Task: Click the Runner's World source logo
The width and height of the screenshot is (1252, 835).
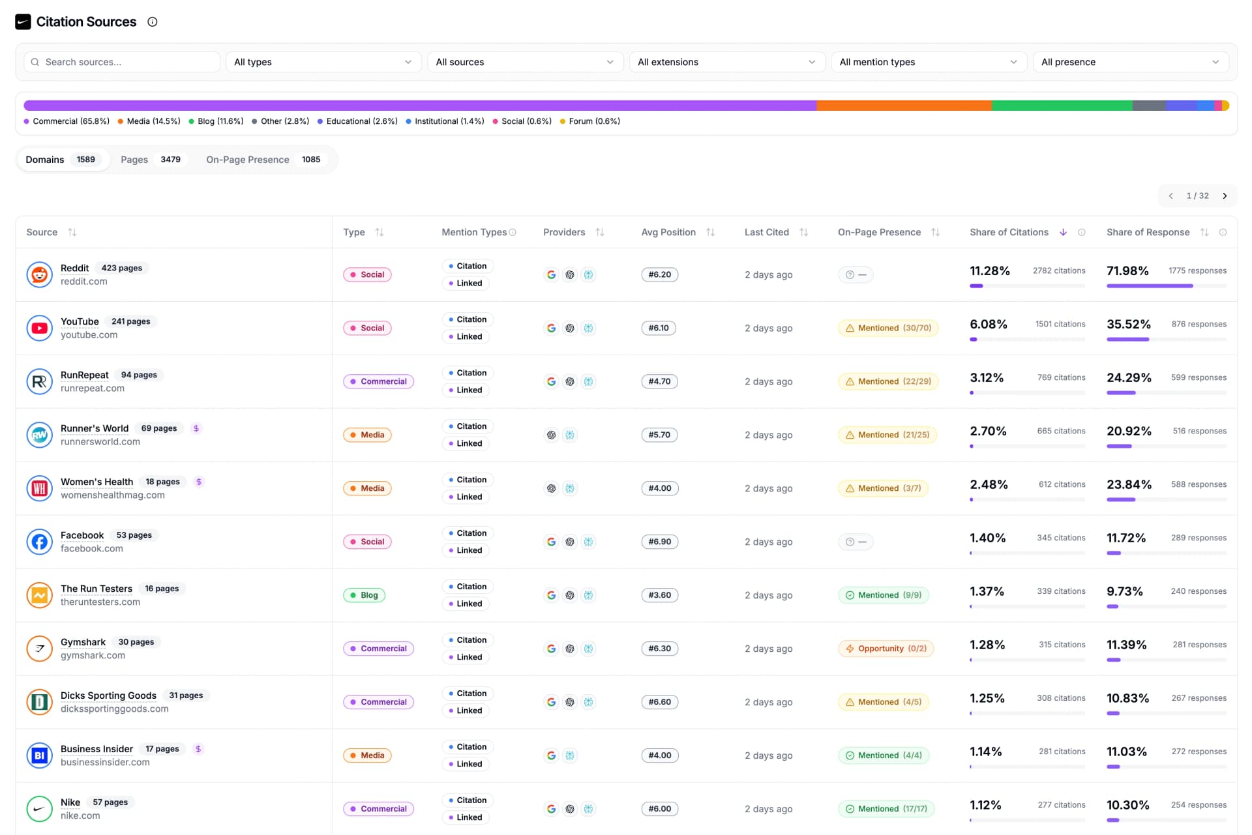Action: (39, 435)
